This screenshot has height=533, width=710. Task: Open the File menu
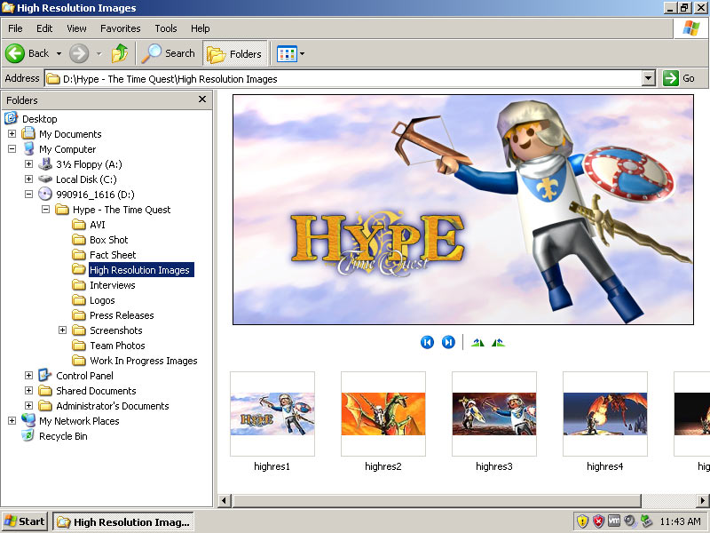15,28
